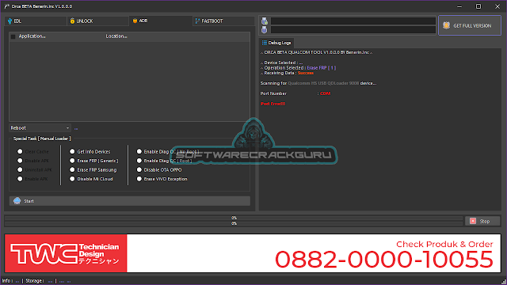Click the upper device port icon
507x285 pixels.
click(265, 21)
